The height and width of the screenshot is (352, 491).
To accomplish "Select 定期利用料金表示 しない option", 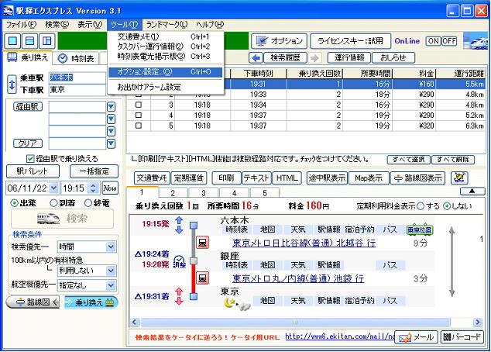I will coord(447,206).
